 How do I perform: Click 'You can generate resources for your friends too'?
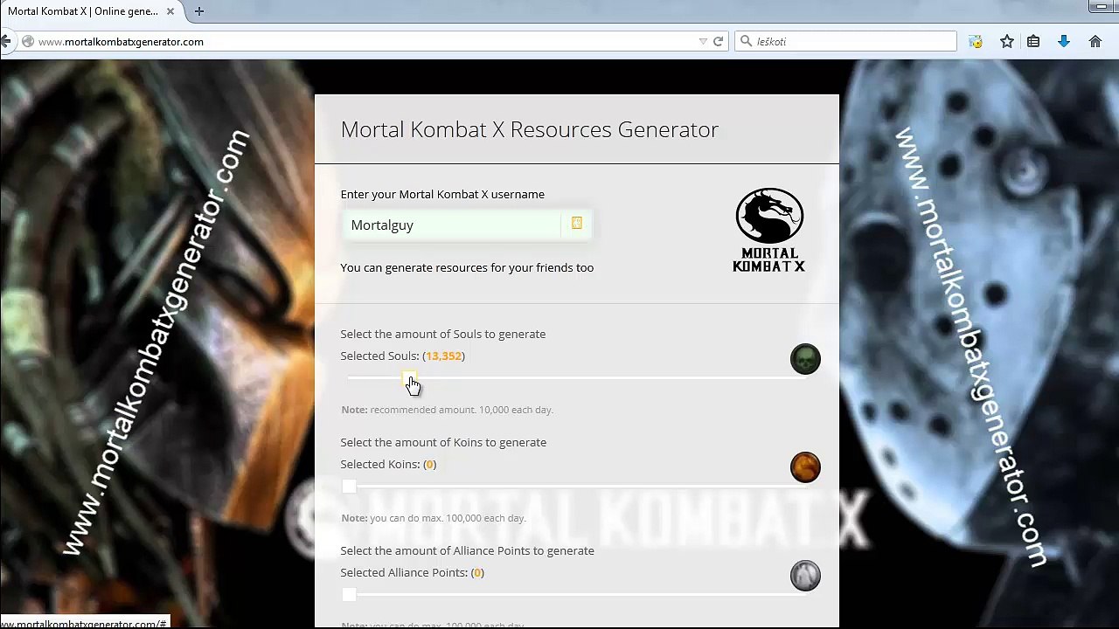(x=467, y=267)
